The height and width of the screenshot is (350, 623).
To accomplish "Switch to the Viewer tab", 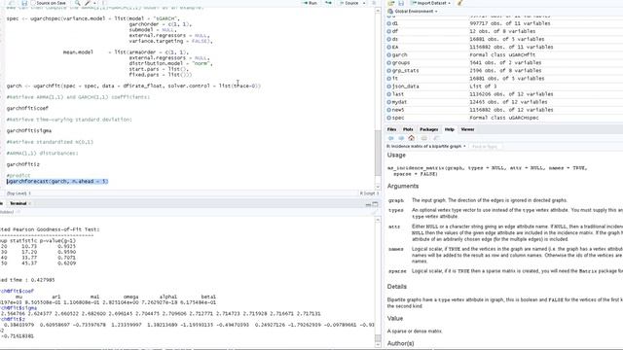I will click(x=467, y=129).
